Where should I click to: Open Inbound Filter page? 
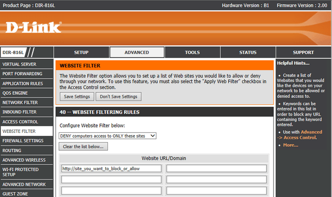26,112
